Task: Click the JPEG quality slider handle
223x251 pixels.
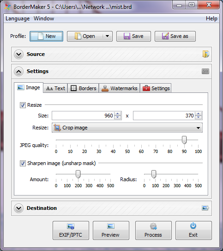Action: (184, 140)
